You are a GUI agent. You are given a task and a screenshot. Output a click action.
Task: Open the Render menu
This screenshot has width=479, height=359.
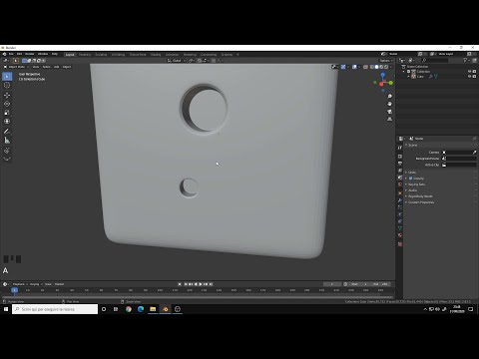pyautogui.click(x=30, y=54)
